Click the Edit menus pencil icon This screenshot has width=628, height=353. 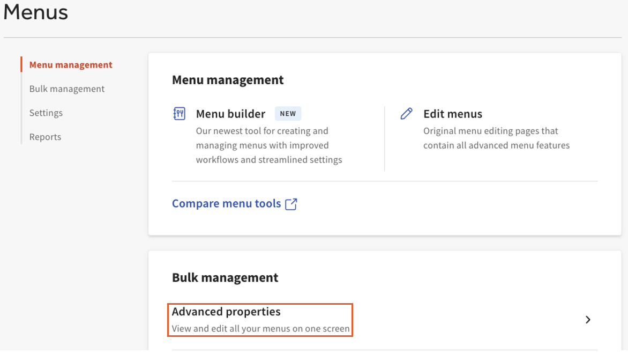407,114
